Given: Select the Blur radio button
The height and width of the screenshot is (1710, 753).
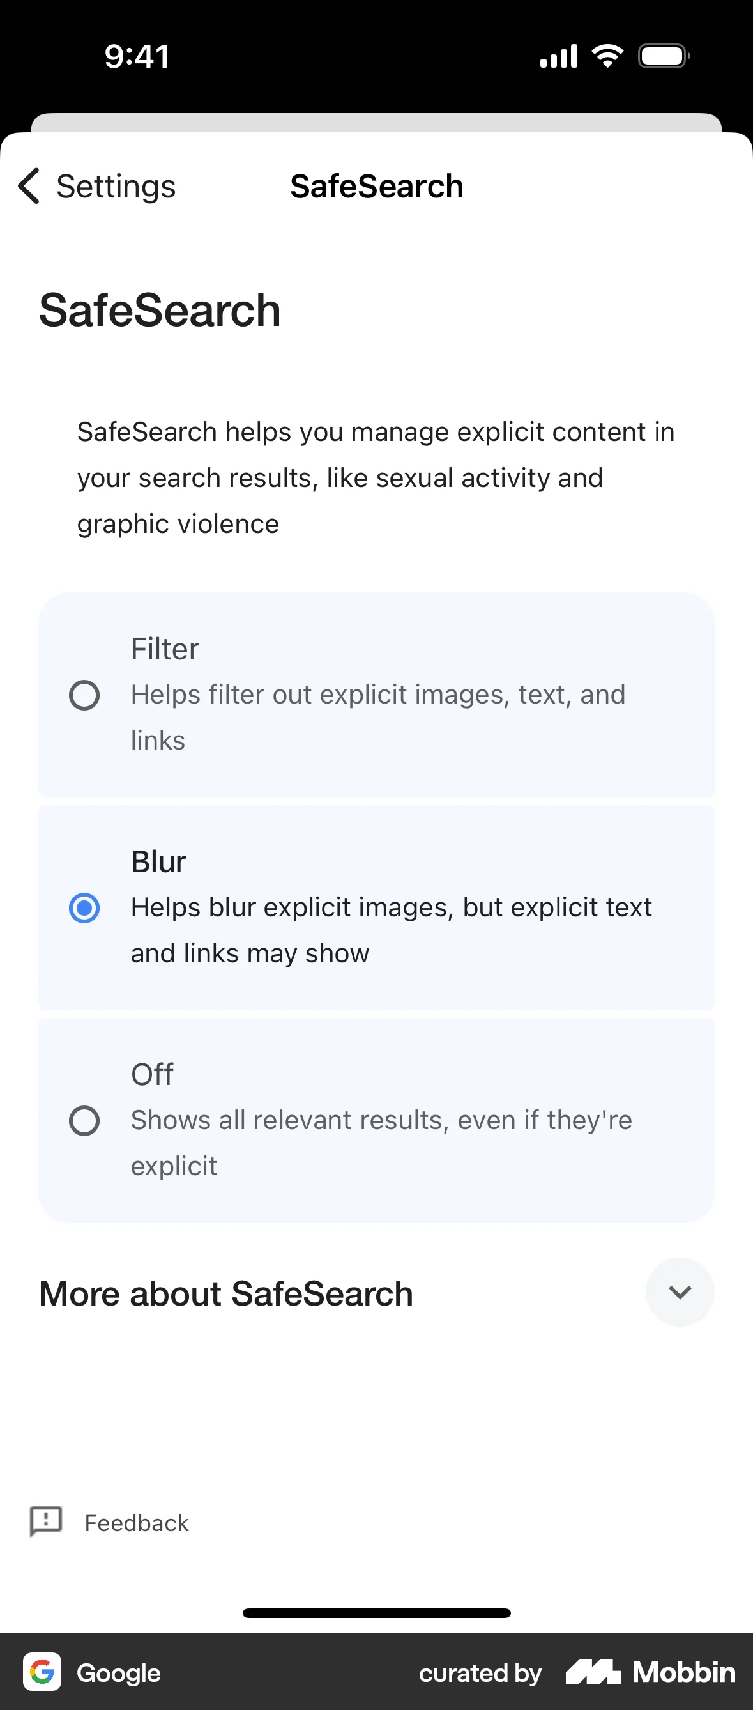Looking at the screenshot, I should [84, 907].
